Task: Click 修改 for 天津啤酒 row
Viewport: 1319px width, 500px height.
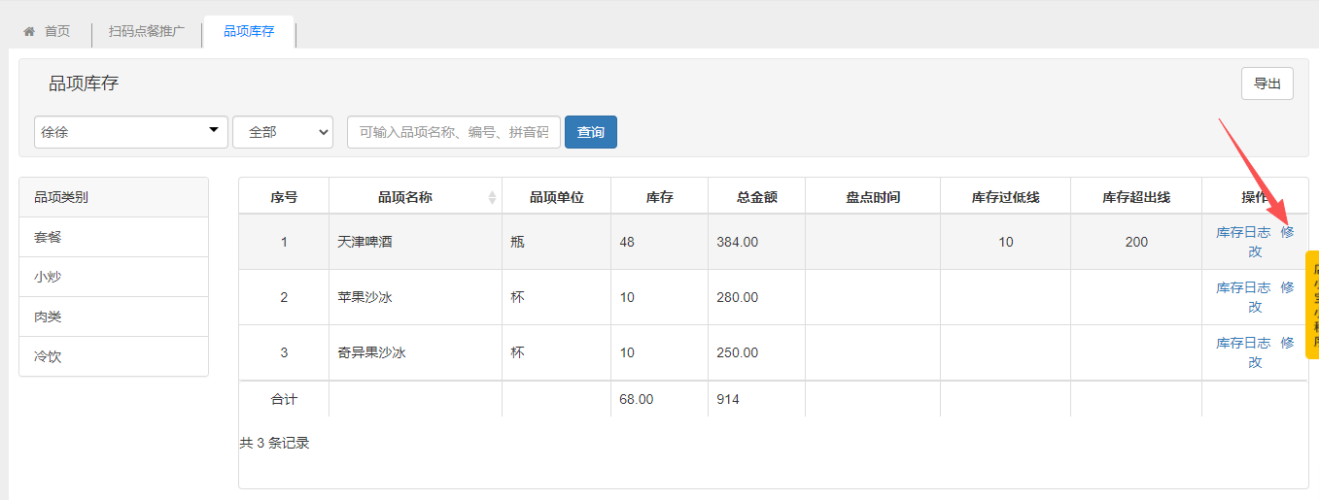Action: 1287,233
